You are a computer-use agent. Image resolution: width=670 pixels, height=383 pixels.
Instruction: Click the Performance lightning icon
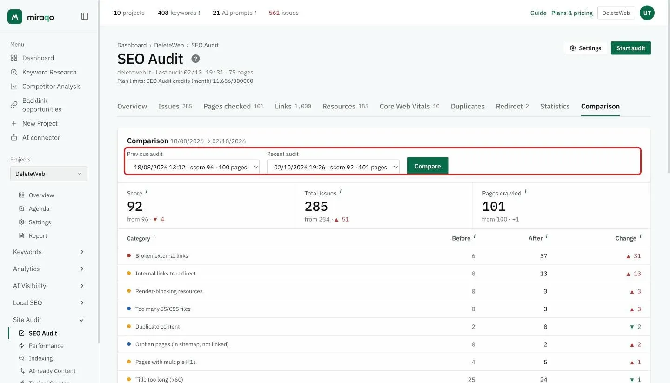pos(21,346)
